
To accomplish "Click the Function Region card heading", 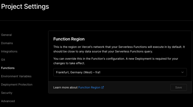I will click(x=69, y=39).
